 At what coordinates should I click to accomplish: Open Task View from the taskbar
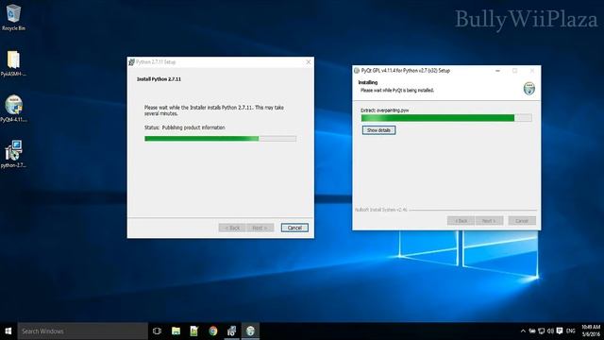pyautogui.click(x=157, y=331)
